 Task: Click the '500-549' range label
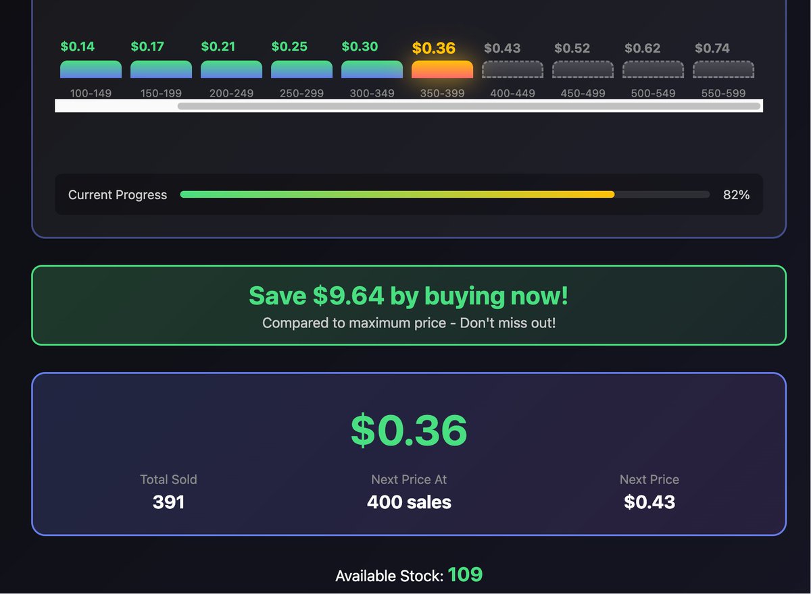click(x=653, y=93)
